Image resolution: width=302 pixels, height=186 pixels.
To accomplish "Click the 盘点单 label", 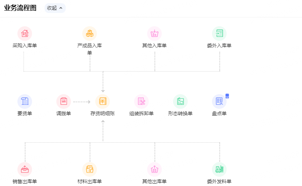I will click(x=219, y=114).
